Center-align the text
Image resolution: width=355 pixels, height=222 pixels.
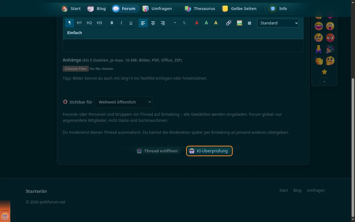tap(153, 23)
